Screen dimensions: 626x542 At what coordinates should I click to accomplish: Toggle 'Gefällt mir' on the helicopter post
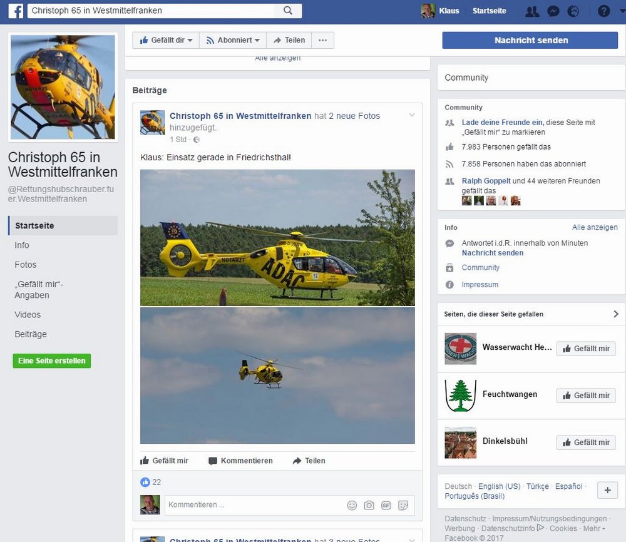click(x=164, y=461)
